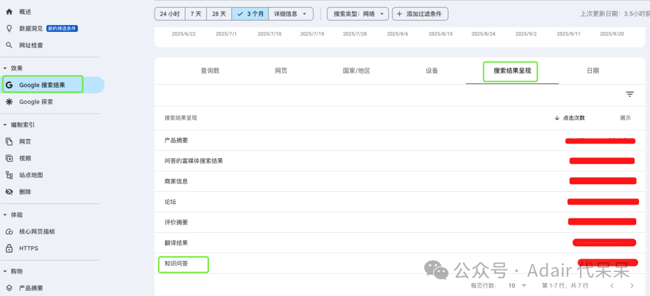Open the 详细信息 date dropdown

point(291,14)
